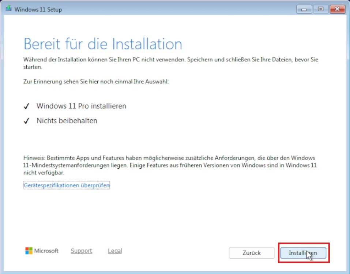Select the text 'Nichts beibehalten'
The height and width of the screenshot is (274, 350).
(67, 121)
